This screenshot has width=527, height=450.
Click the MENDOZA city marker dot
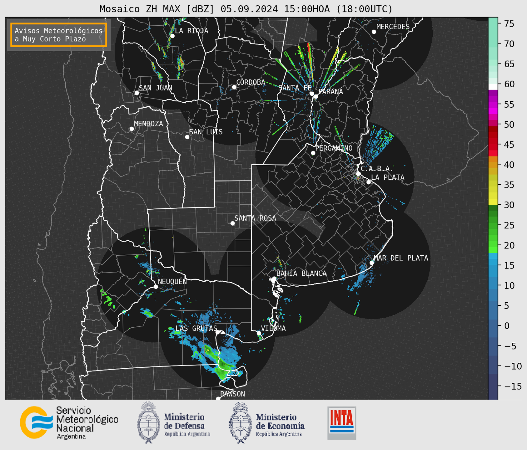tap(132, 129)
